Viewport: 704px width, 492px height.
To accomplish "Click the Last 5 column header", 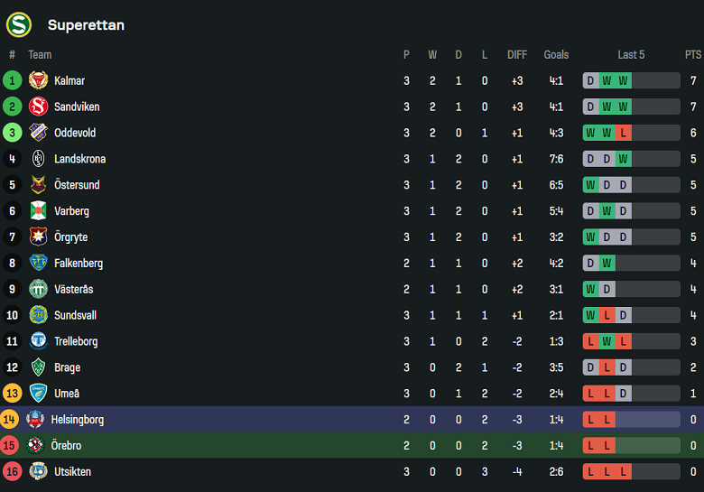I will click(631, 55).
